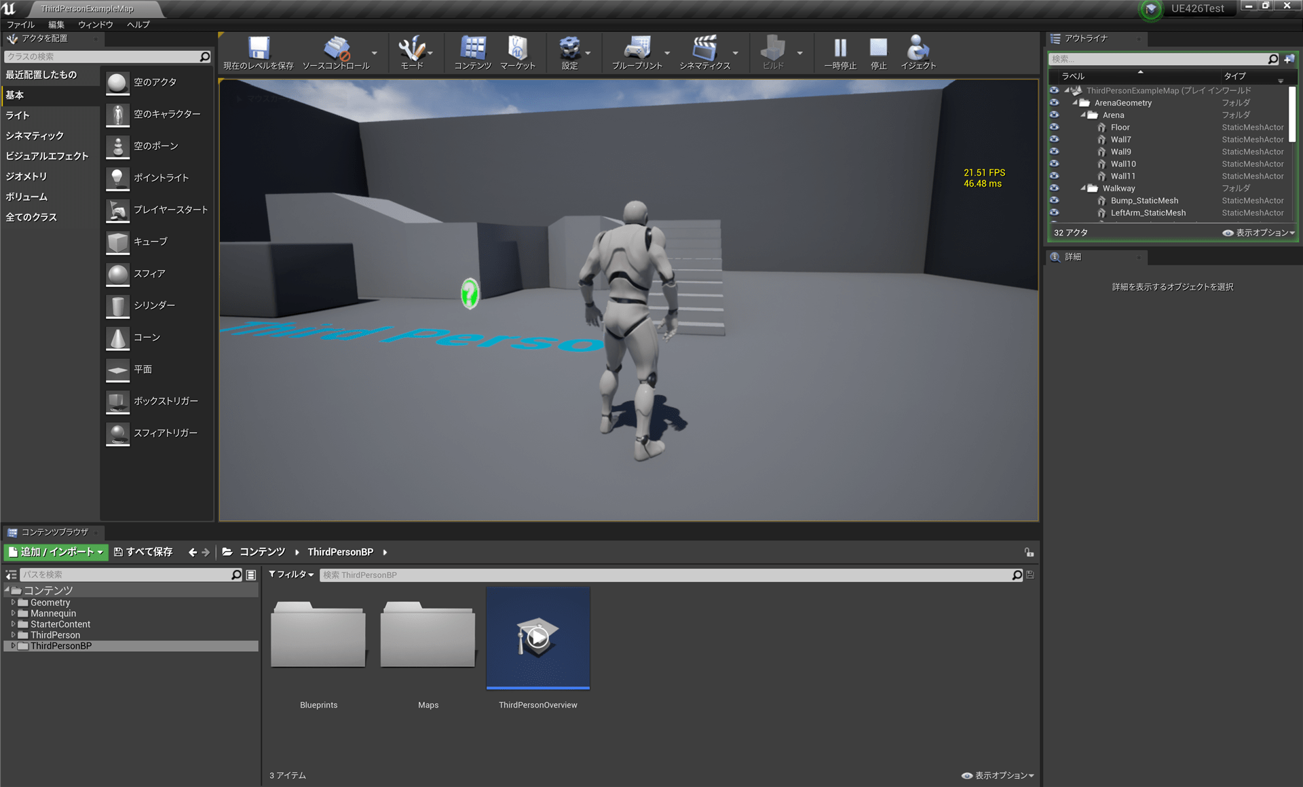The image size is (1303, 787).
Task: Select the Box Trigger (ボックストリガー) icon
Action: click(x=117, y=402)
